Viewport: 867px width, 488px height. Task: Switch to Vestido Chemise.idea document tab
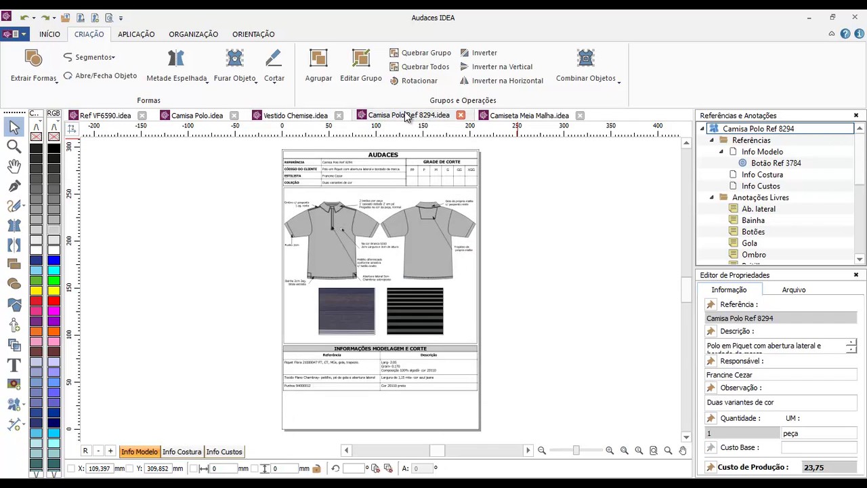295,115
